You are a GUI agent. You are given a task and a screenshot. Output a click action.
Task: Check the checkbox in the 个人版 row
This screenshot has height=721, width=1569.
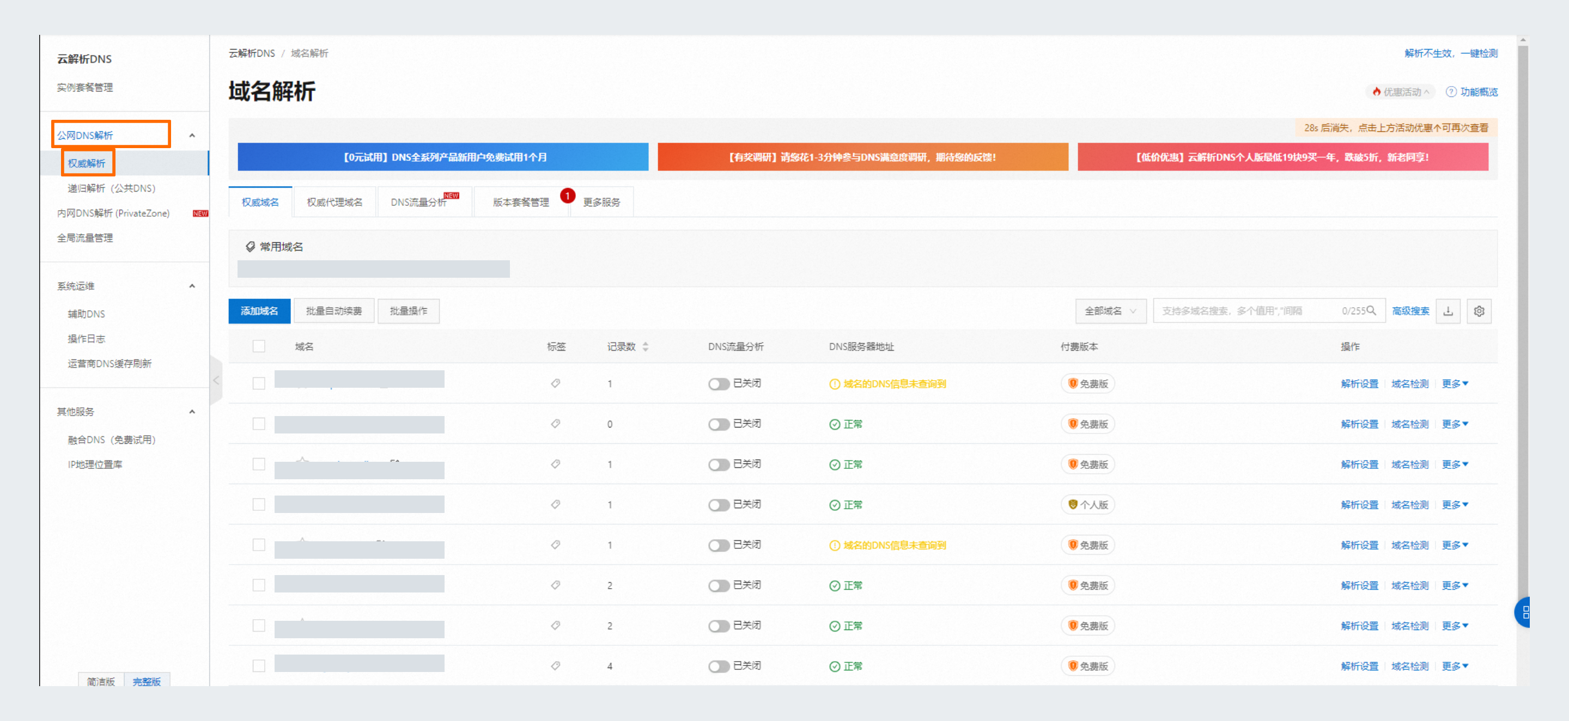259,504
